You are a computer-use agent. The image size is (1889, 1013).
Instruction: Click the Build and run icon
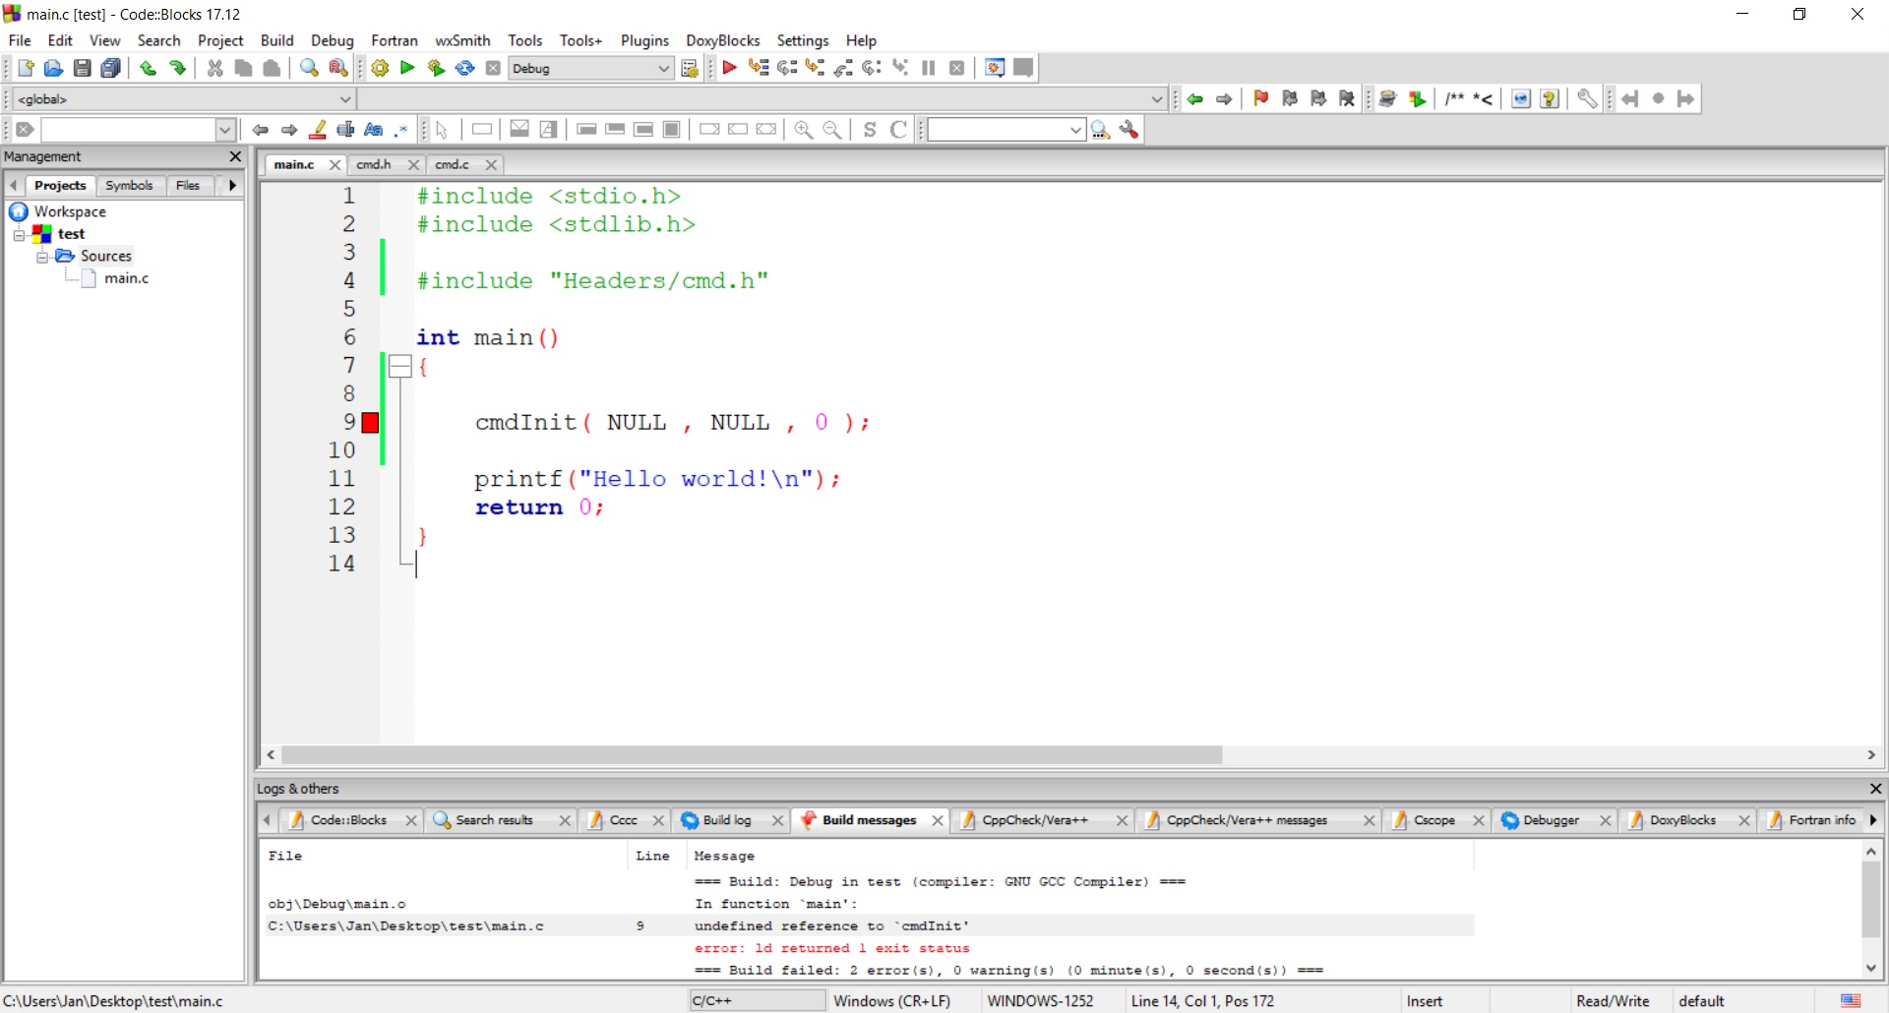click(x=436, y=68)
